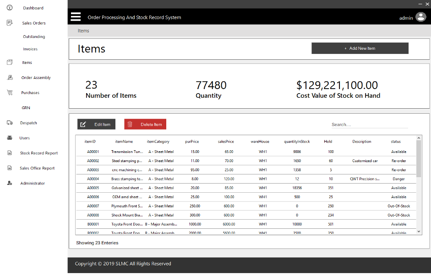Open the admin user avatar icon
This screenshot has width=431, height=274.
[420, 17]
